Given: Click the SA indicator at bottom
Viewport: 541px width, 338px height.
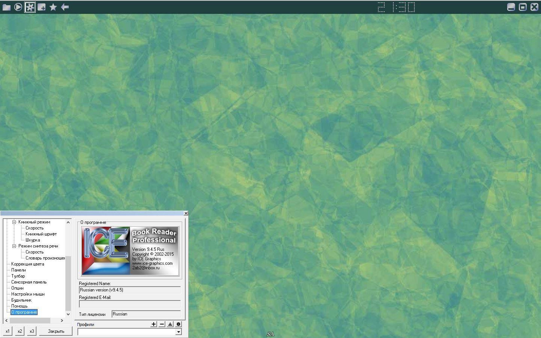Looking at the screenshot, I should tap(270, 334).
